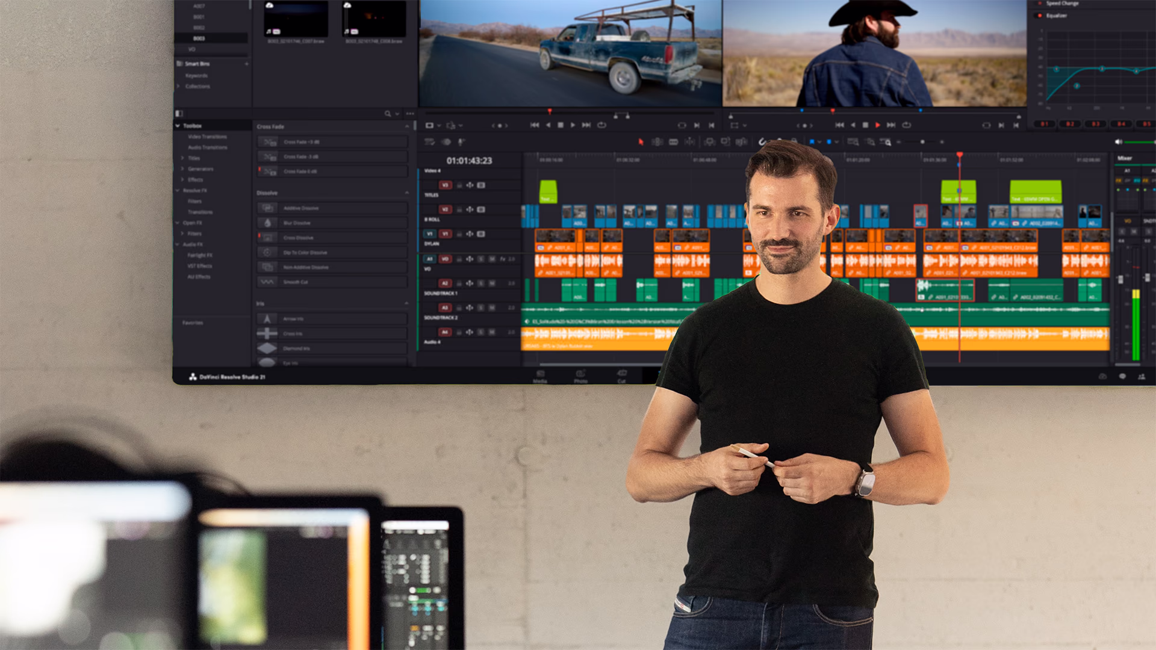Stop playback in the source viewer

point(561,125)
